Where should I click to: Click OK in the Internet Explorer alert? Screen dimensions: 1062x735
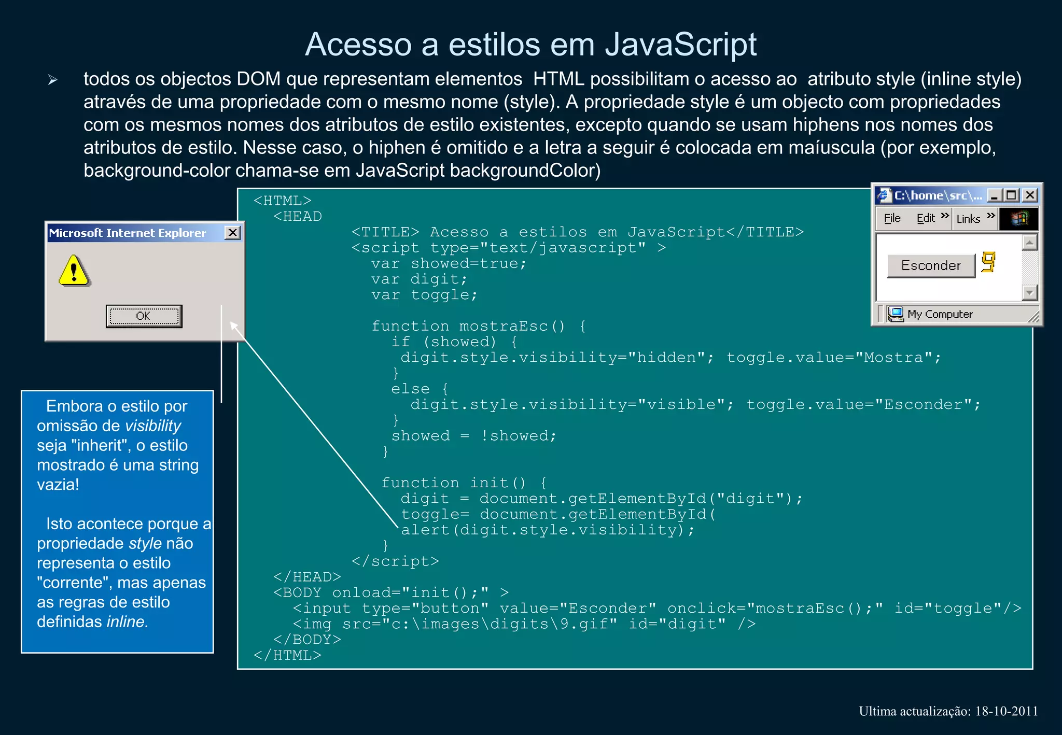click(x=144, y=316)
